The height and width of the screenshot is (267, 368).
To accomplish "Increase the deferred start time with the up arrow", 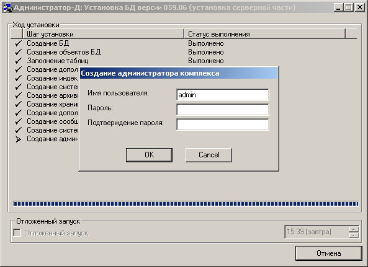I will click(354, 229).
